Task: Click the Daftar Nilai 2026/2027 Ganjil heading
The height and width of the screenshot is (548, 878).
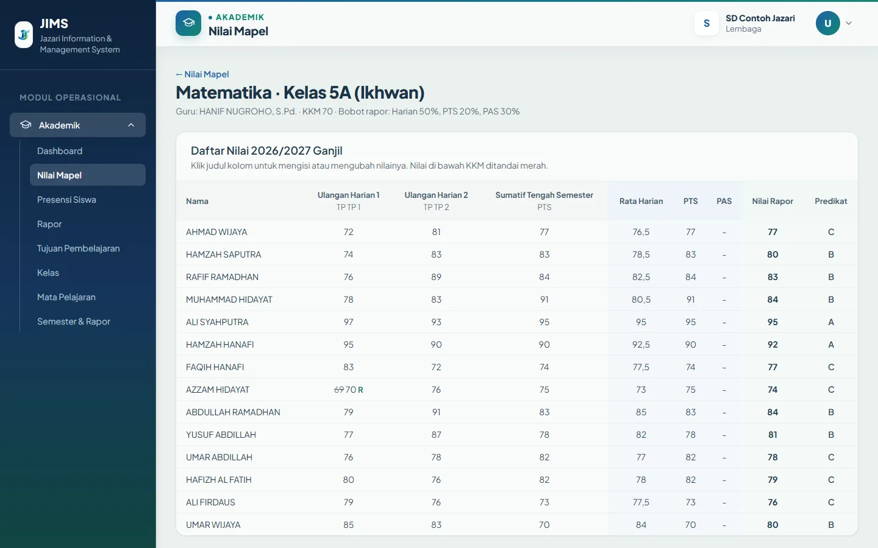Action: pyautogui.click(x=266, y=150)
